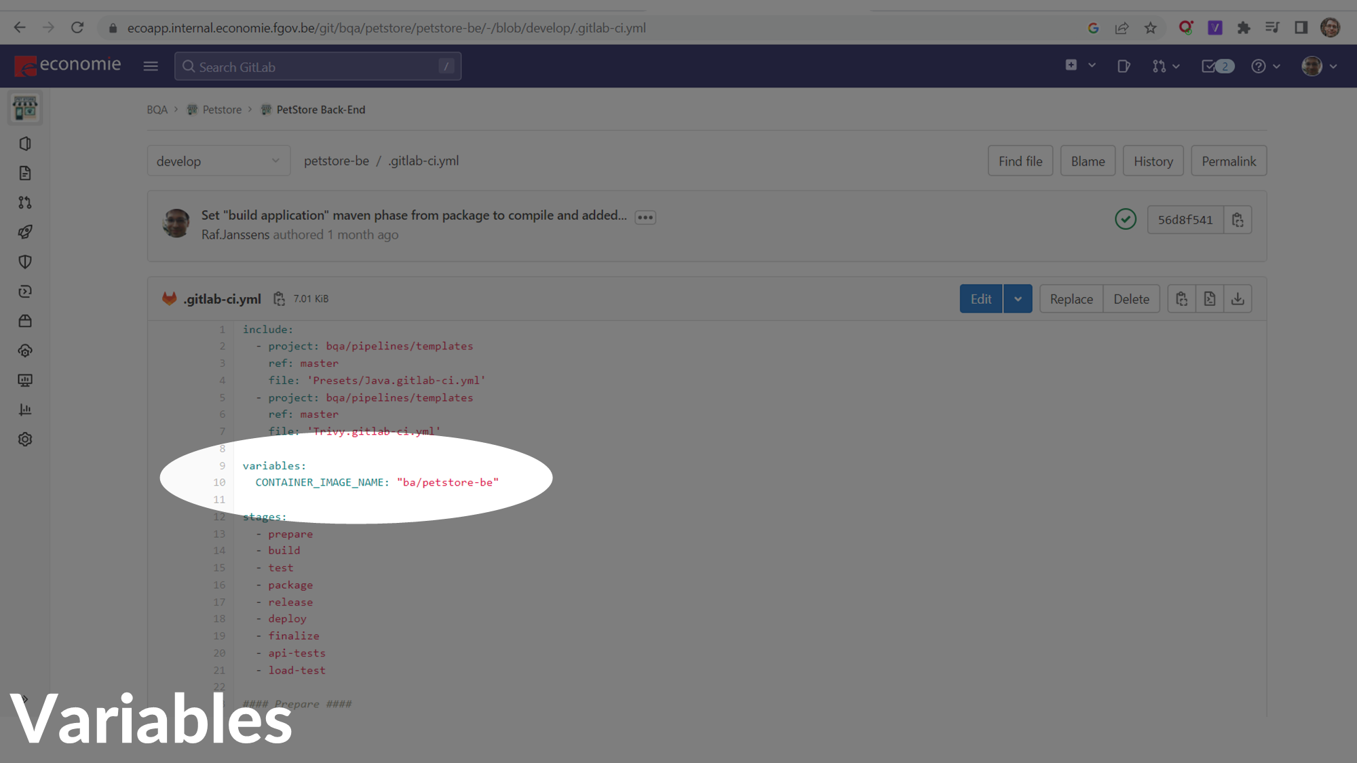Expand commit message ellipsis
Screen dimensions: 1357x763
coord(645,218)
